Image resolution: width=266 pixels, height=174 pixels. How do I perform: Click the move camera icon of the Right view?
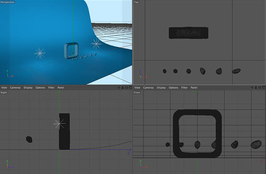point(119,87)
